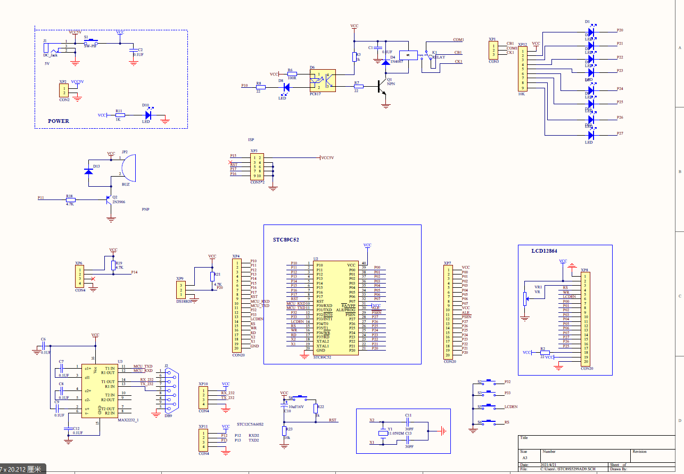Click the RXD2 text label
Viewport: 684px width, 474px height.
(x=254, y=435)
